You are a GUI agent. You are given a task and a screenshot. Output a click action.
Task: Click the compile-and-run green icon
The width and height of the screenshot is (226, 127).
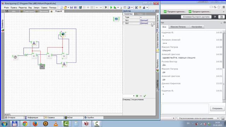[115, 7]
